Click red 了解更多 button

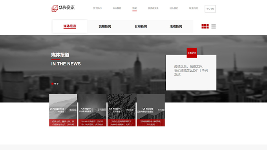(x=192, y=53)
